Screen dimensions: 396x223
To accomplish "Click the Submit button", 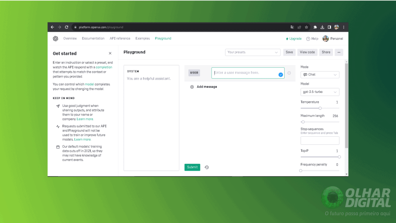I will [192, 167].
